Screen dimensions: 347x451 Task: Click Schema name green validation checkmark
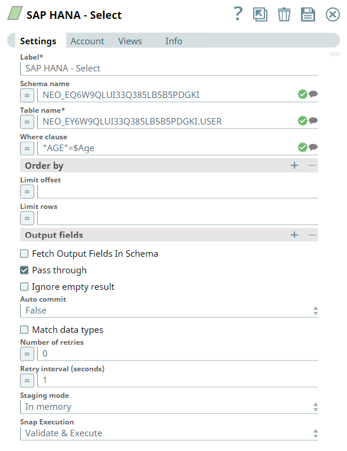tap(302, 94)
